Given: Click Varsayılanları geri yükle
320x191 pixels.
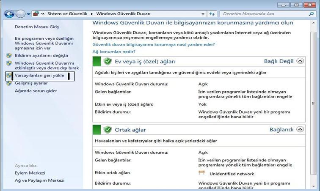Looking at the screenshot, I should pos(39,75).
